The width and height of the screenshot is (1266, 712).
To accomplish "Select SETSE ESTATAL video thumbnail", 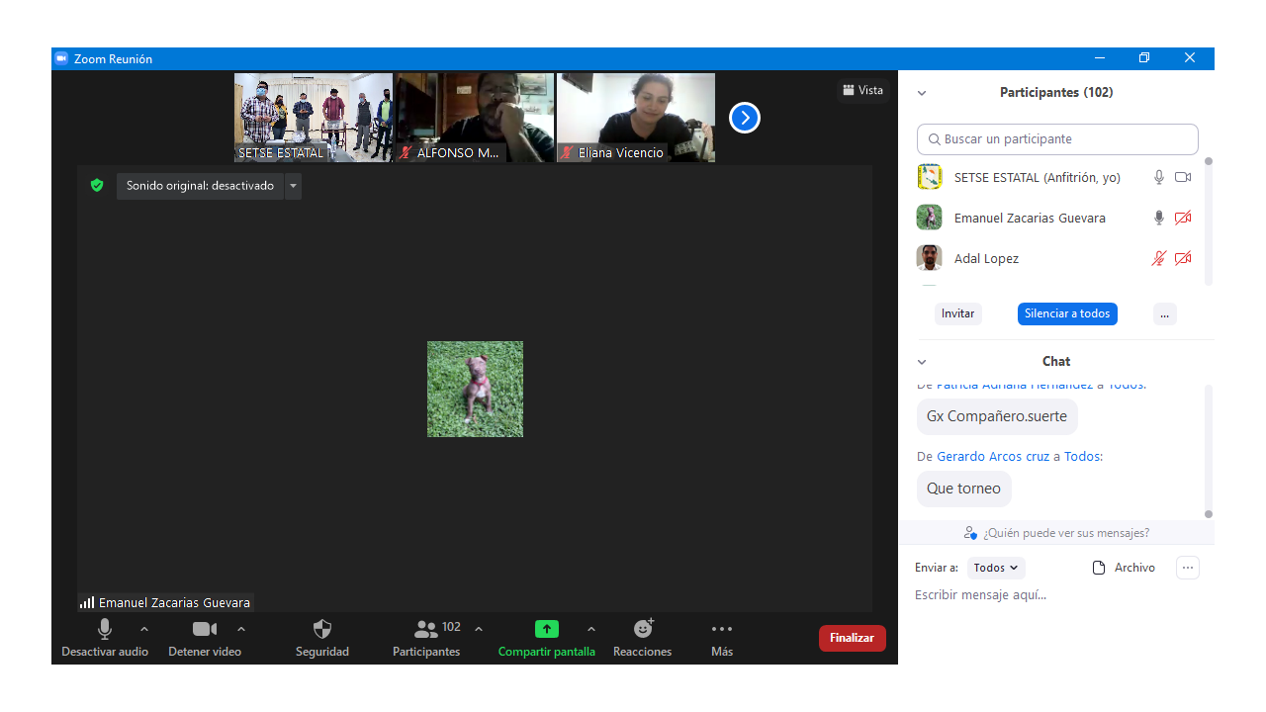I will pyautogui.click(x=314, y=118).
